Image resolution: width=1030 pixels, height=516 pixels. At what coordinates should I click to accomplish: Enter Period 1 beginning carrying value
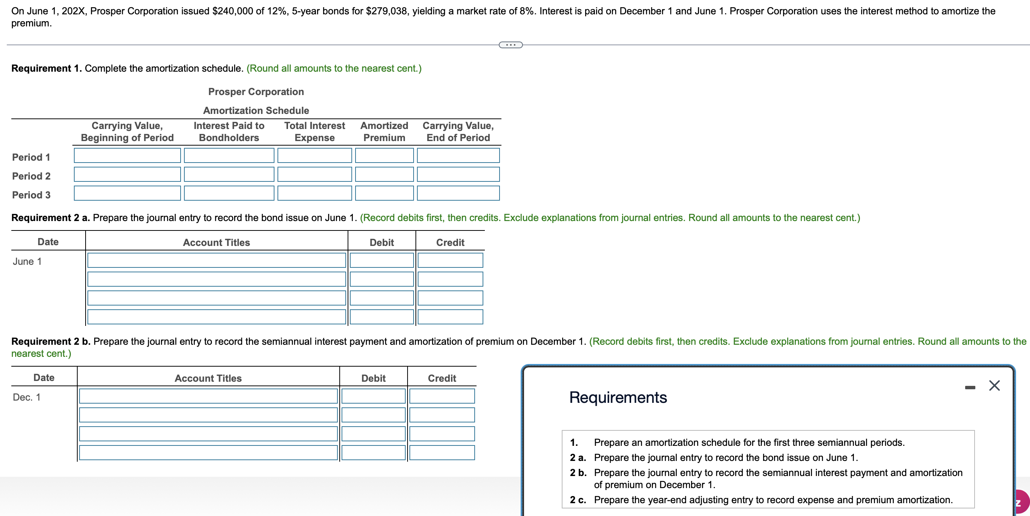[x=127, y=156]
